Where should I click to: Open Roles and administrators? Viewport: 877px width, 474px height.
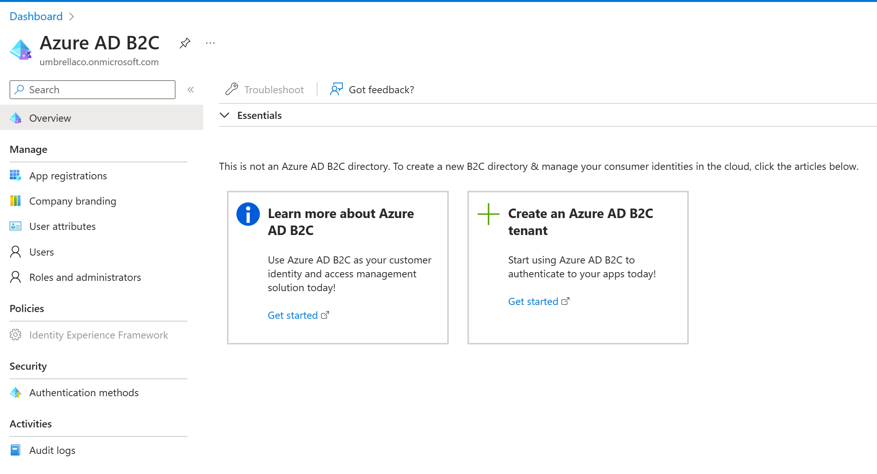[x=85, y=277]
